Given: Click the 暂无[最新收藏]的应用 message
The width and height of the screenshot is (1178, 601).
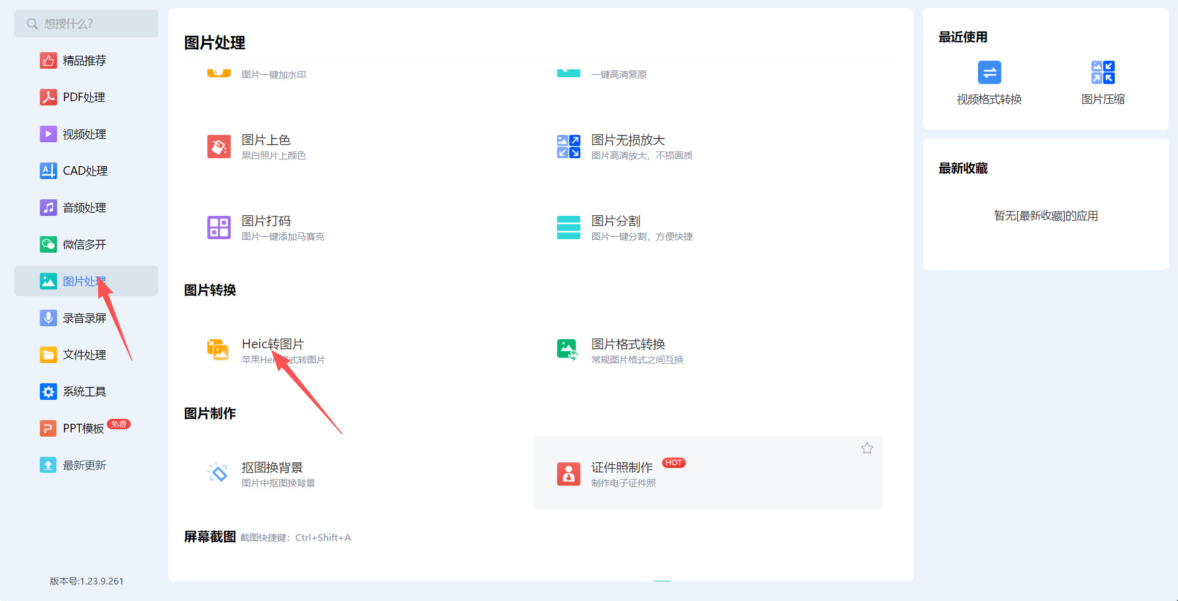Looking at the screenshot, I should pos(1046,216).
